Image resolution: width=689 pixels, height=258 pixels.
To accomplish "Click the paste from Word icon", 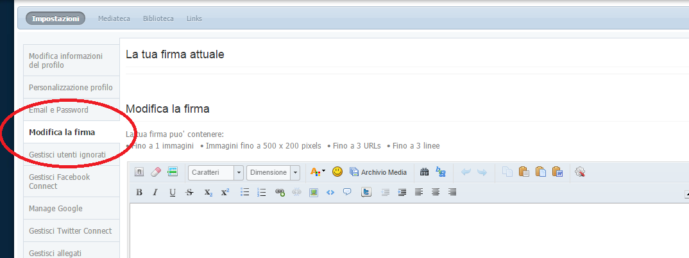I will (x=557, y=172).
